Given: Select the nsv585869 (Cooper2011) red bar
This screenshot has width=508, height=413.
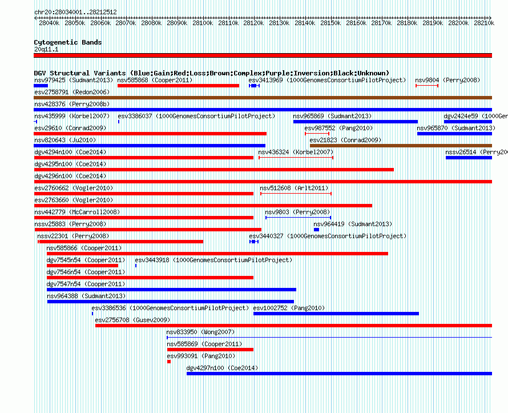Looking at the screenshot, I should pyautogui.click(x=210, y=350).
